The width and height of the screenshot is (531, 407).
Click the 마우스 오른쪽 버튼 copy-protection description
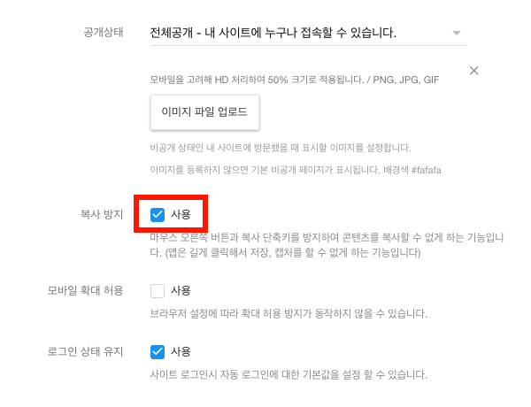327,245
